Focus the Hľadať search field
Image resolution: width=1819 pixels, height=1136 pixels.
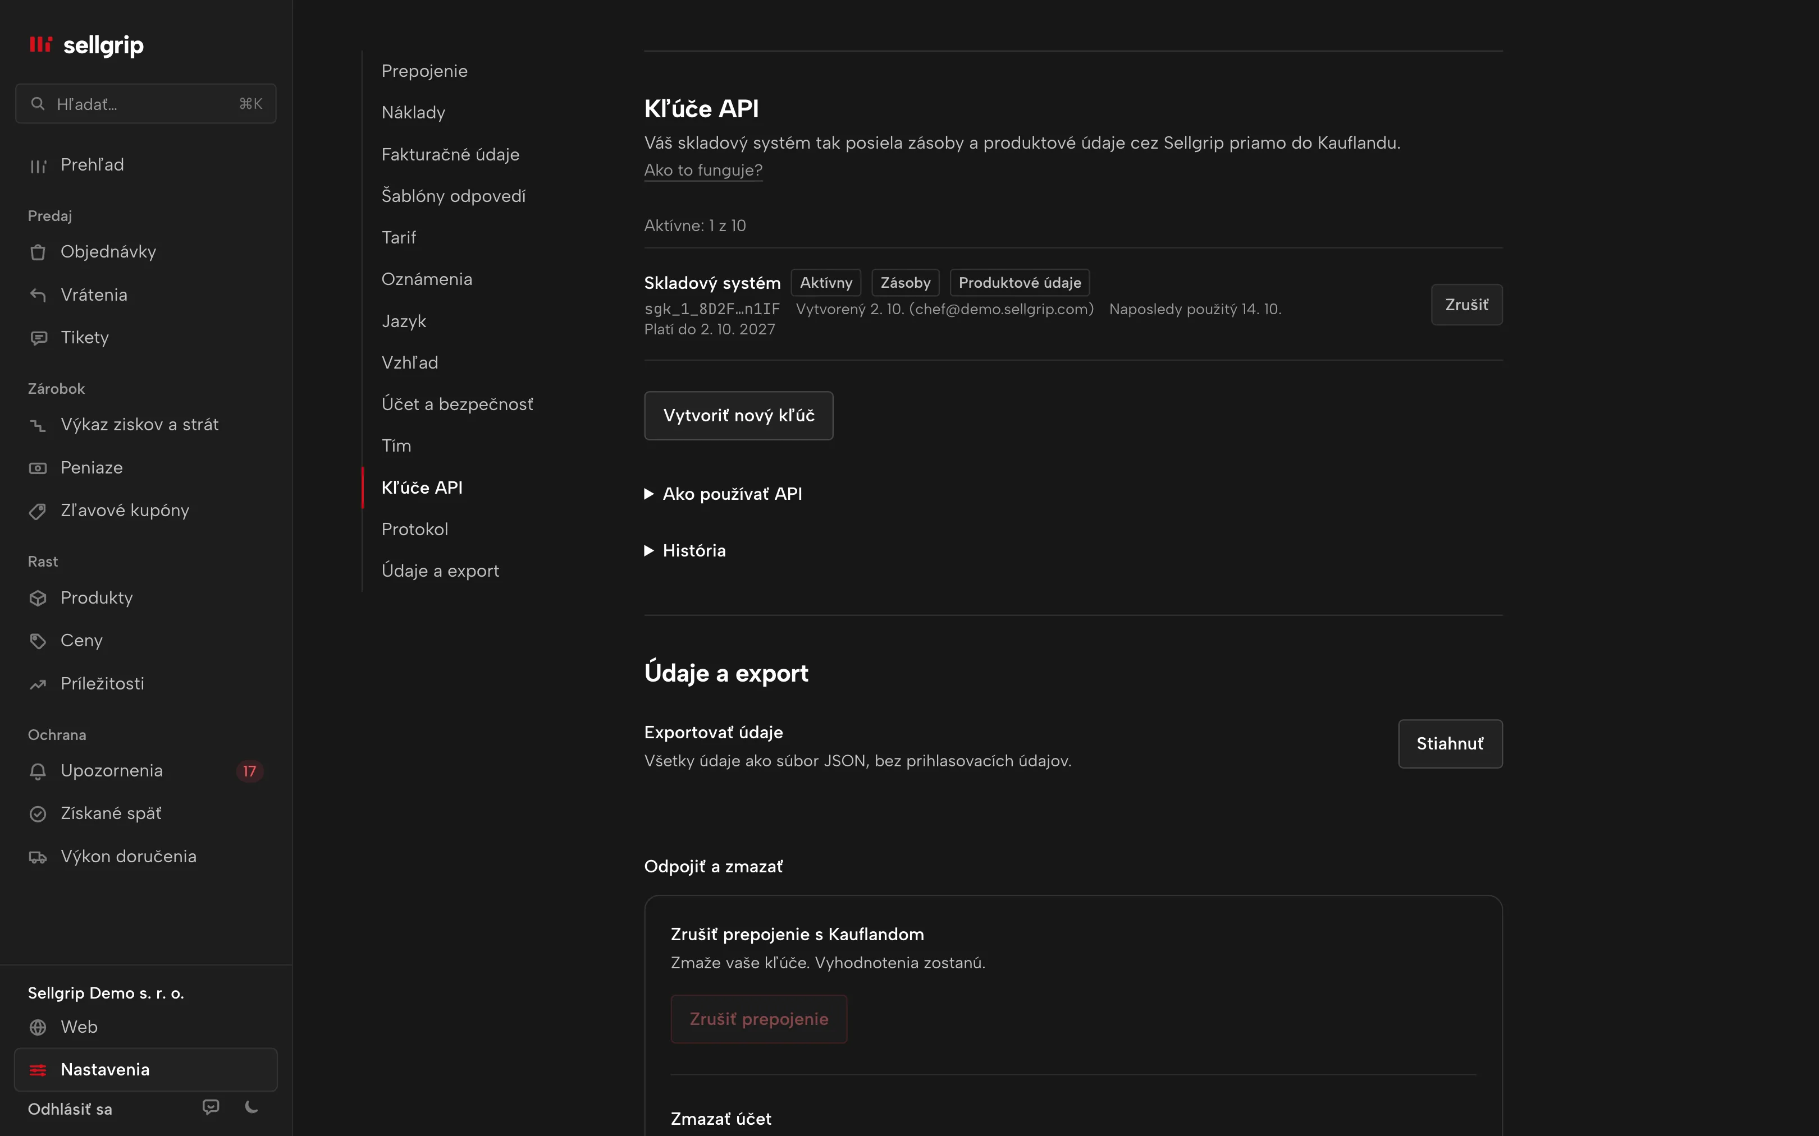pyautogui.click(x=146, y=104)
